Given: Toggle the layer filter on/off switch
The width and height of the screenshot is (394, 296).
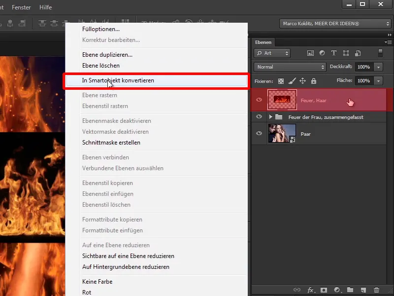Looking at the screenshot, I should point(380,53).
